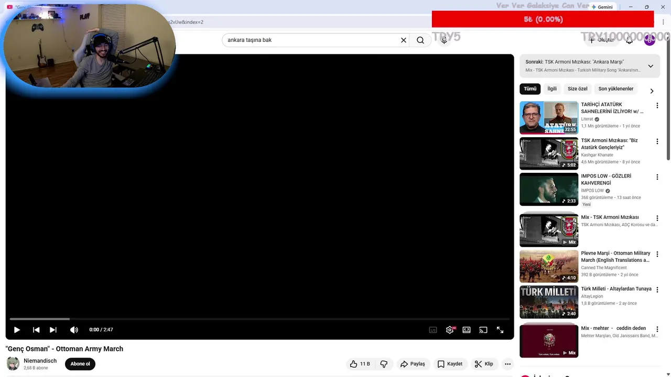Screen dimensions: 671x377
Task: Start voice search with microphone
Action: click(444, 40)
